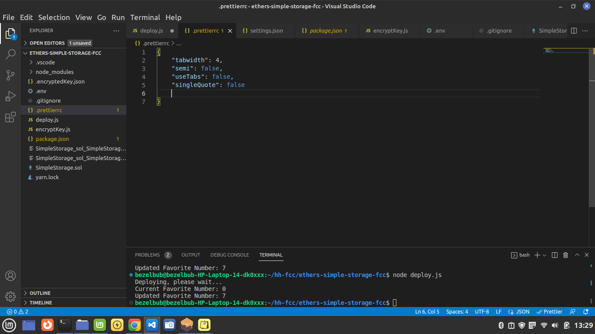Open the volume tray icon

pos(555,325)
